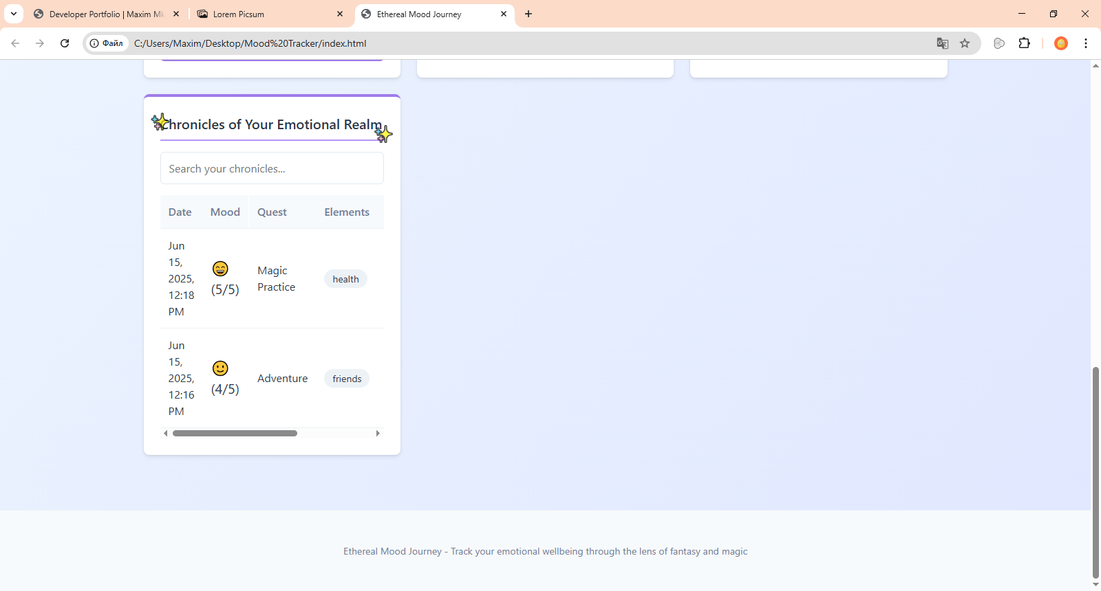Click the laughing emoji for the 5/5 mood

coord(220,269)
